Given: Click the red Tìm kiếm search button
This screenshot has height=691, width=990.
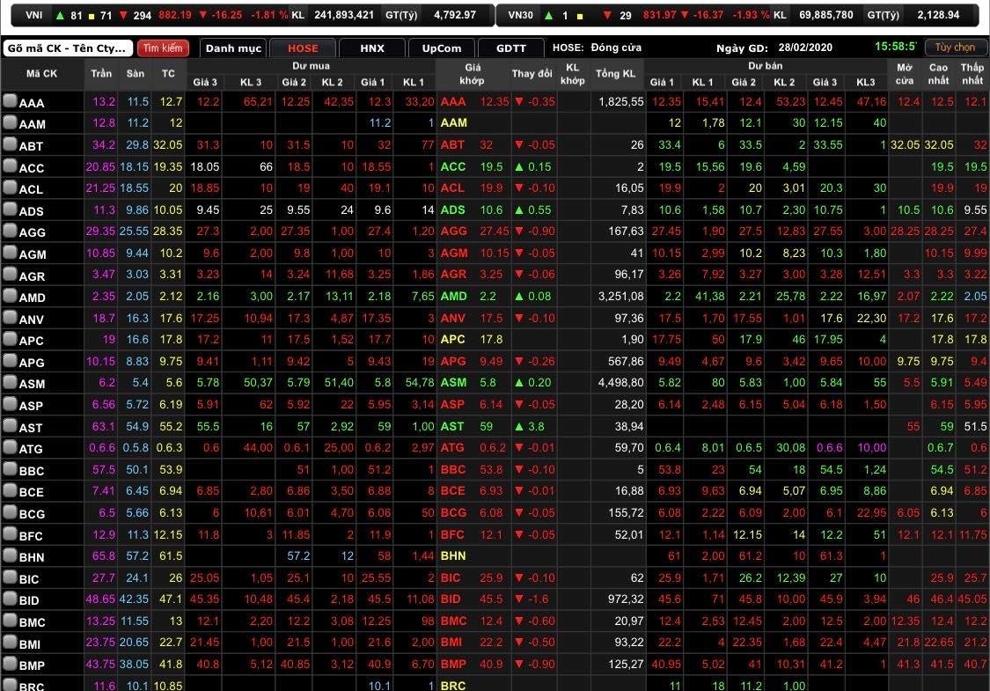Looking at the screenshot, I should [163, 48].
